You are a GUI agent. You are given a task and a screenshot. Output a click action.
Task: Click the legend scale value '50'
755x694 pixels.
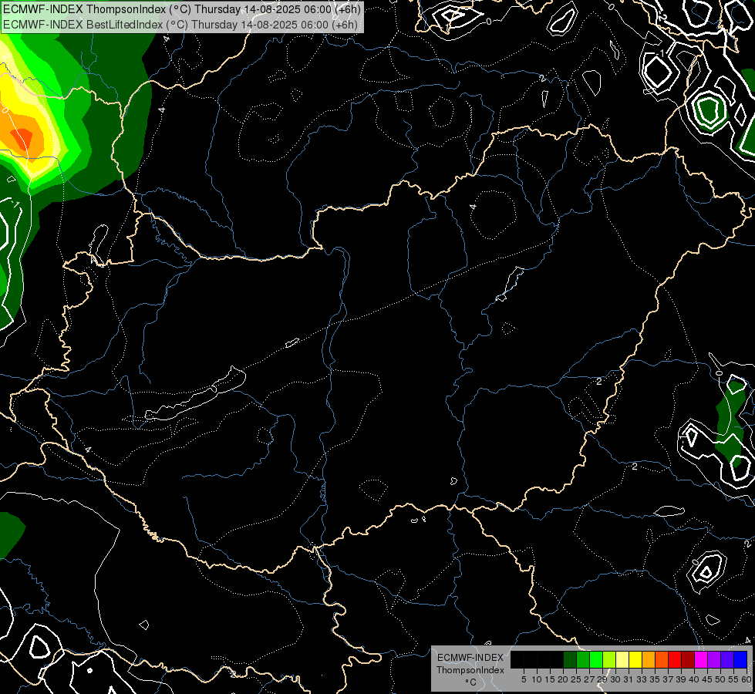click(x=721, y=679)
